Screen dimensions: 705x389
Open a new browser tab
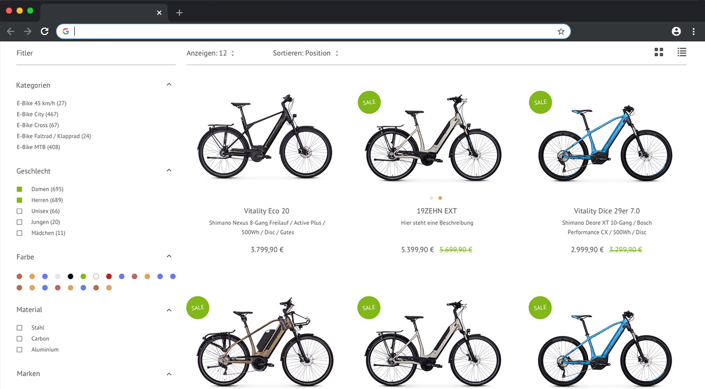coord(179,13)
